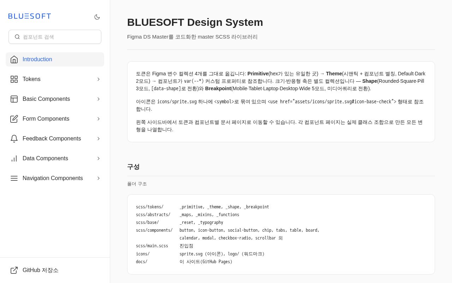Click the scss/tokens/ row
The height and width of the screenshot is (283, 452).
coord(202,207)
